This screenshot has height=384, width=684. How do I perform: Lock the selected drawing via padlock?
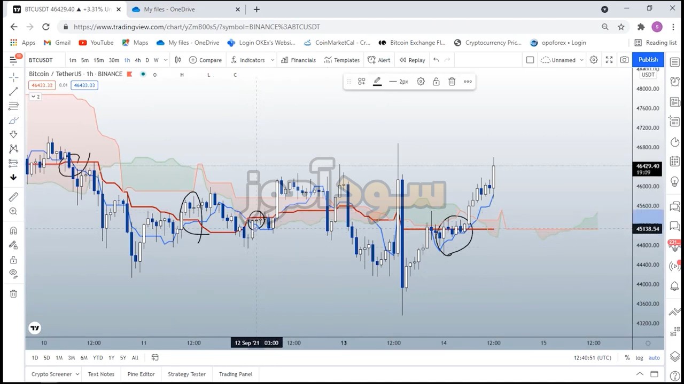(x=436, y=82)
